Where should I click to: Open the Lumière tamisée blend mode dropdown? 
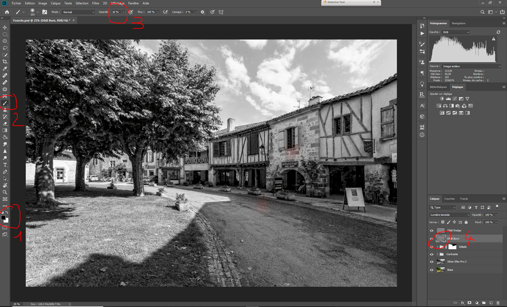click(449, 215)
